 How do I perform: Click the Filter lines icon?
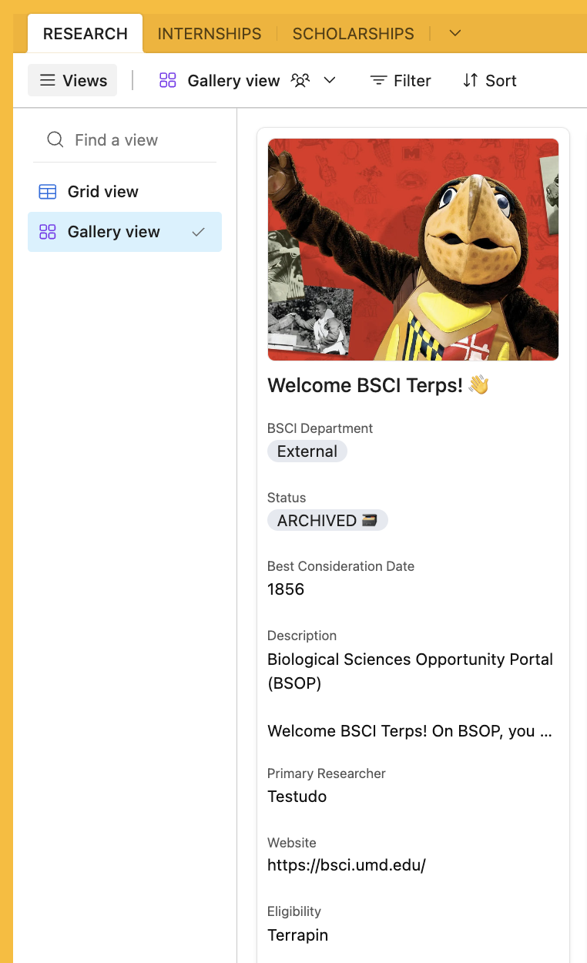(x=378, y=80)
